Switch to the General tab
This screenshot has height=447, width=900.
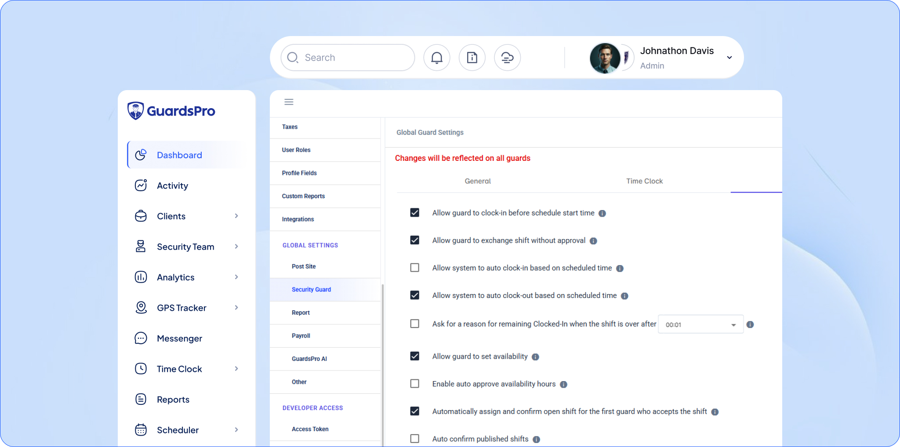click(478, 181)
